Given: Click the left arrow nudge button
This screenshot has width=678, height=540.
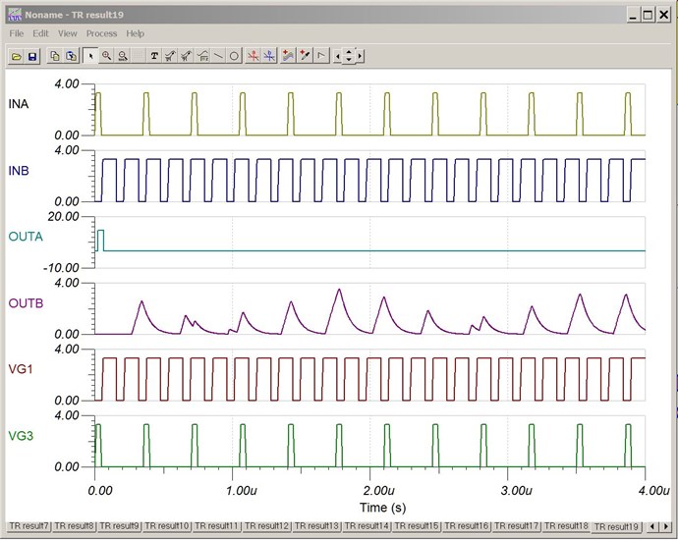Looking at the screenshot, I should pos(338,57).
